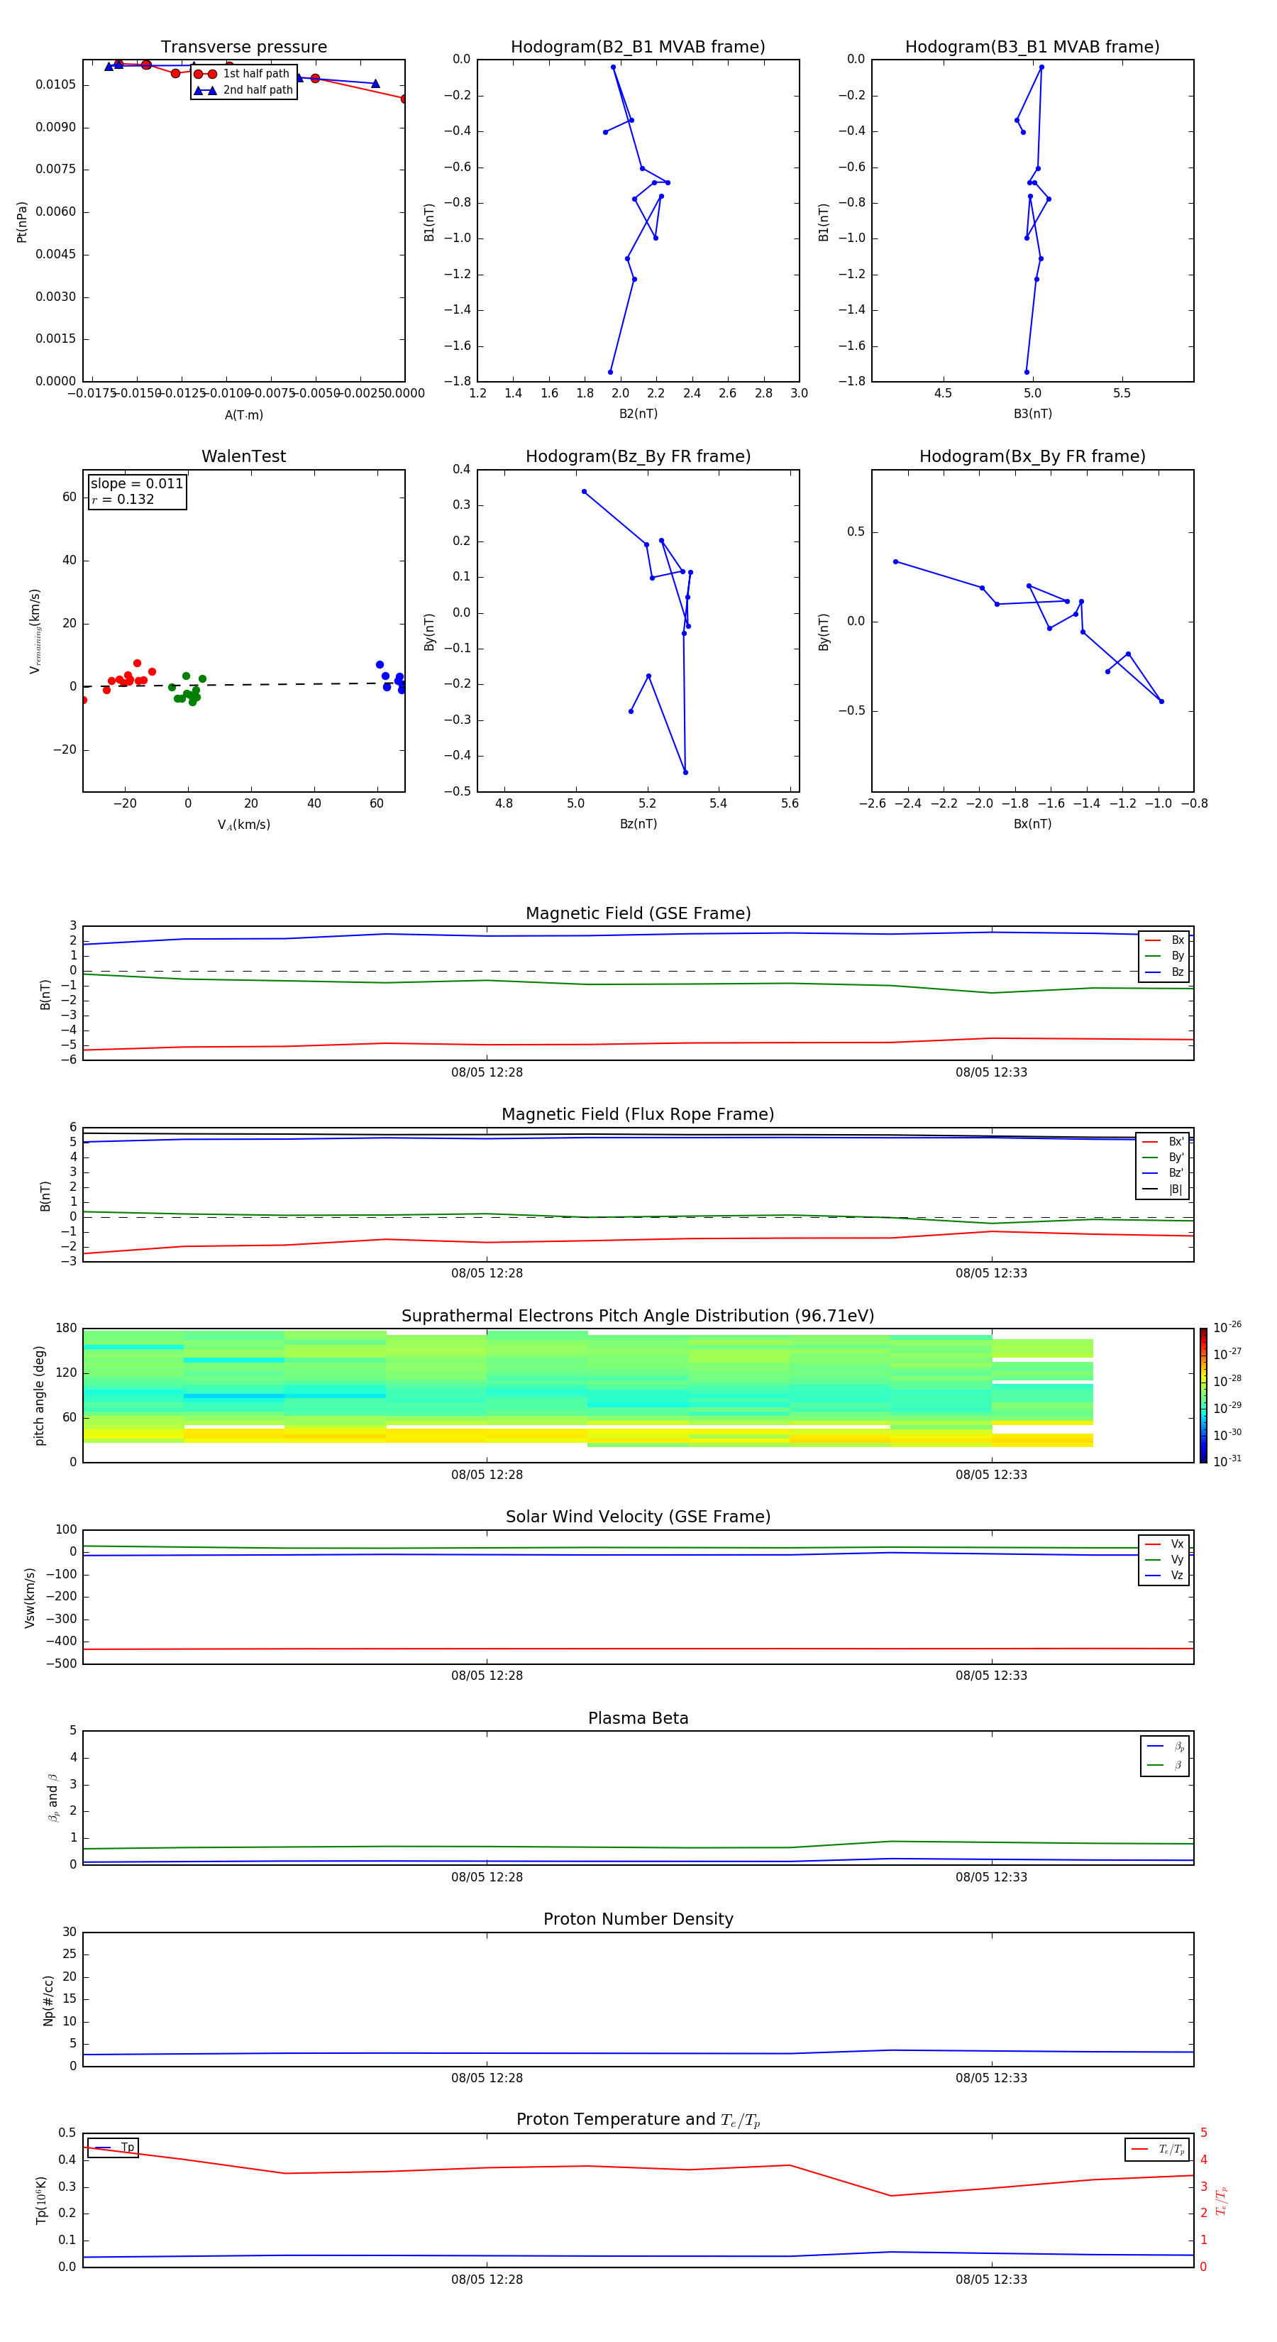
Task: Click the 'Bz' legend entry in GSE panel
Action: (1164, 972)
